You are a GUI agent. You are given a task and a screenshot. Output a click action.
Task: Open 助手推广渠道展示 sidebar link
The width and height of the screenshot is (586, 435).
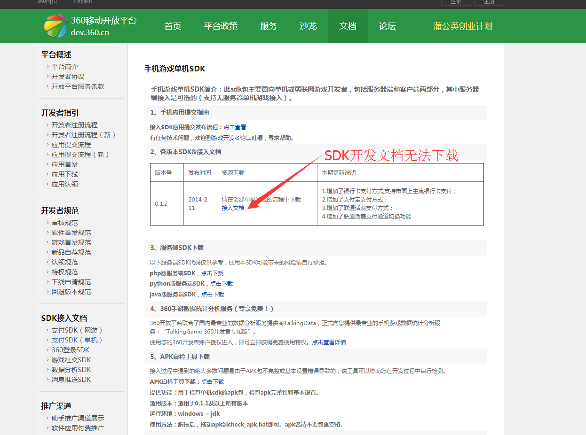(78, 418)
